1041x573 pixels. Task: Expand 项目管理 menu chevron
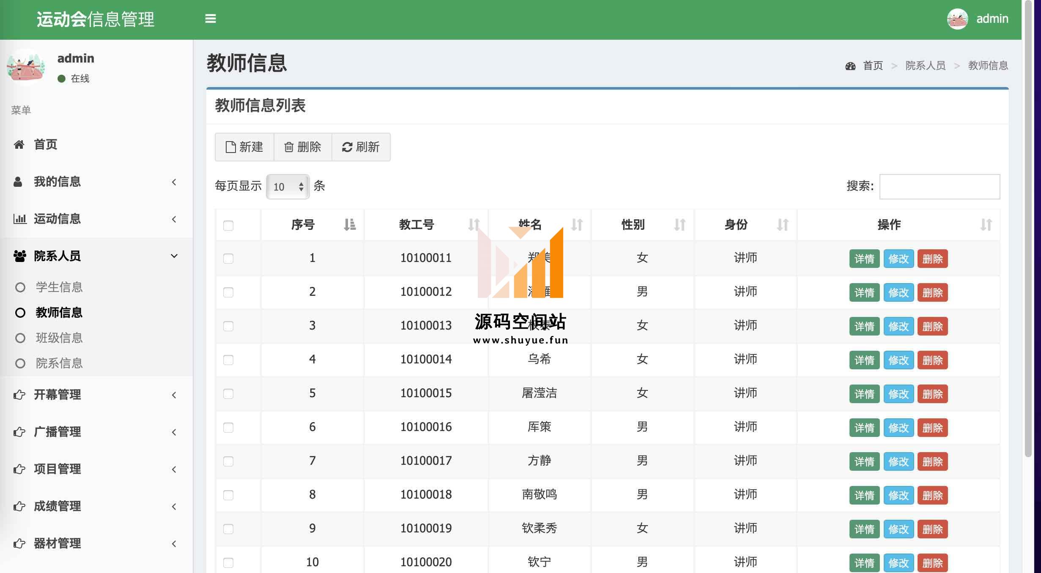tap(174, 469)
